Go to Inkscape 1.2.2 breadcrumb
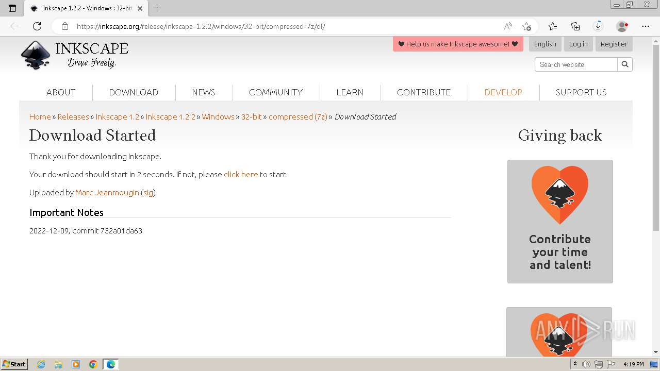The image size is (660, 371). click(171, 116)
